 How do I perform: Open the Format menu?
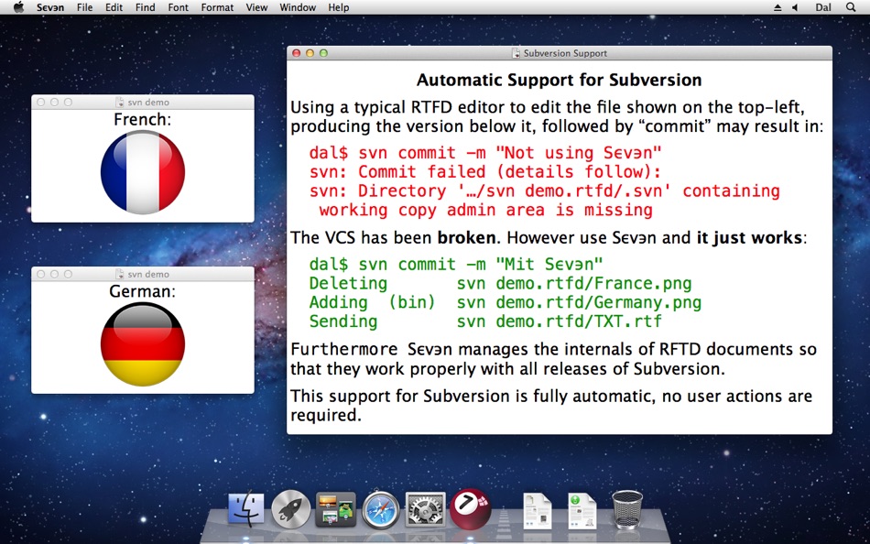(x=217, y=7)
